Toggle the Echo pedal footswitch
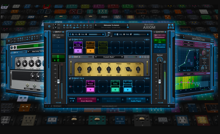Image resolution: width=220 pixels, height=134 pixels. pyautogui.click(x=115, y=90)
